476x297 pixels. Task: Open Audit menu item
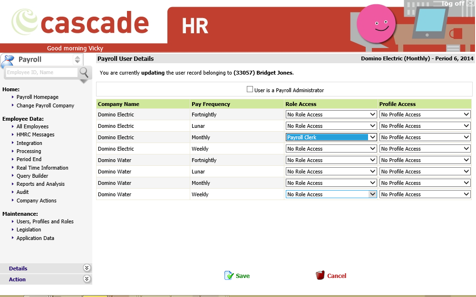[22, 192]
